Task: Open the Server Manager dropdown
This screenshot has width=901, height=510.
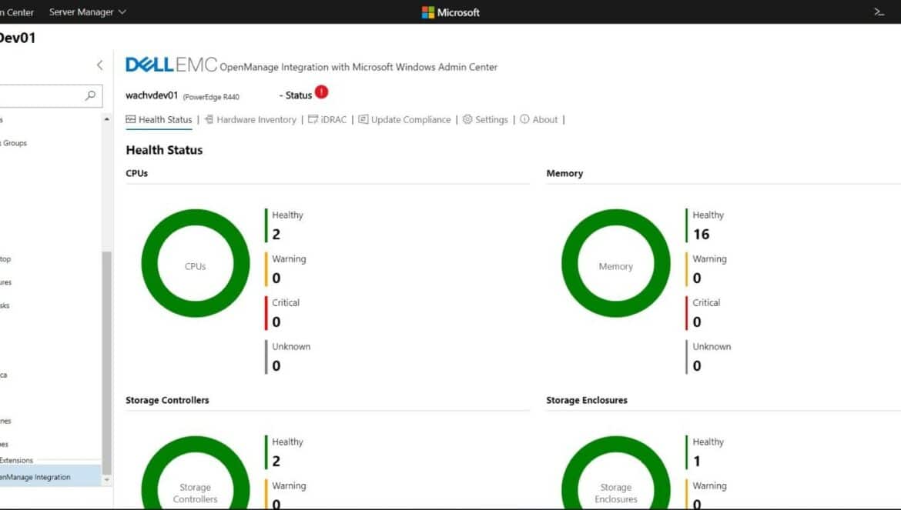Action: tap(87, 12)
